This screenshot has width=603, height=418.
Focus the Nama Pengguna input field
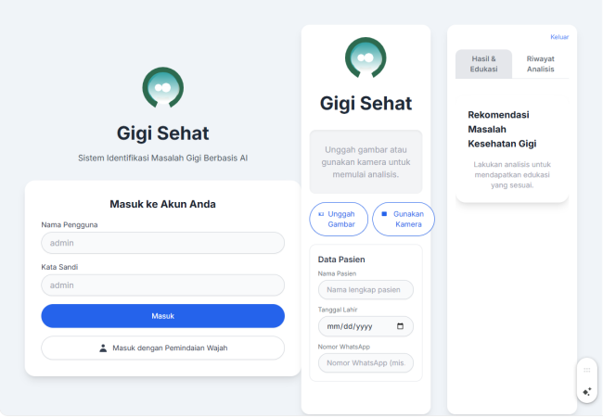pos(162,243)
